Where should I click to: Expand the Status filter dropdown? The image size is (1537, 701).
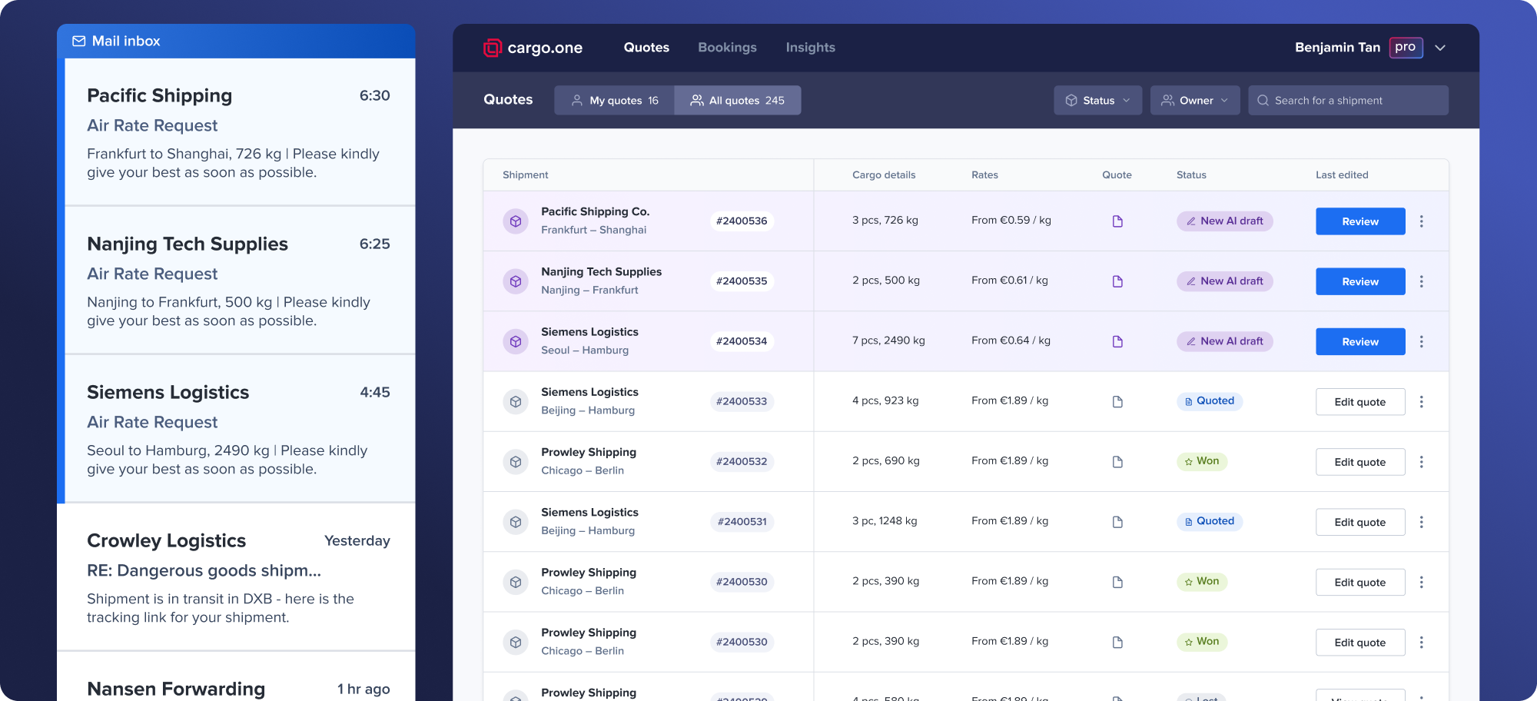(x=1097, y=101)
